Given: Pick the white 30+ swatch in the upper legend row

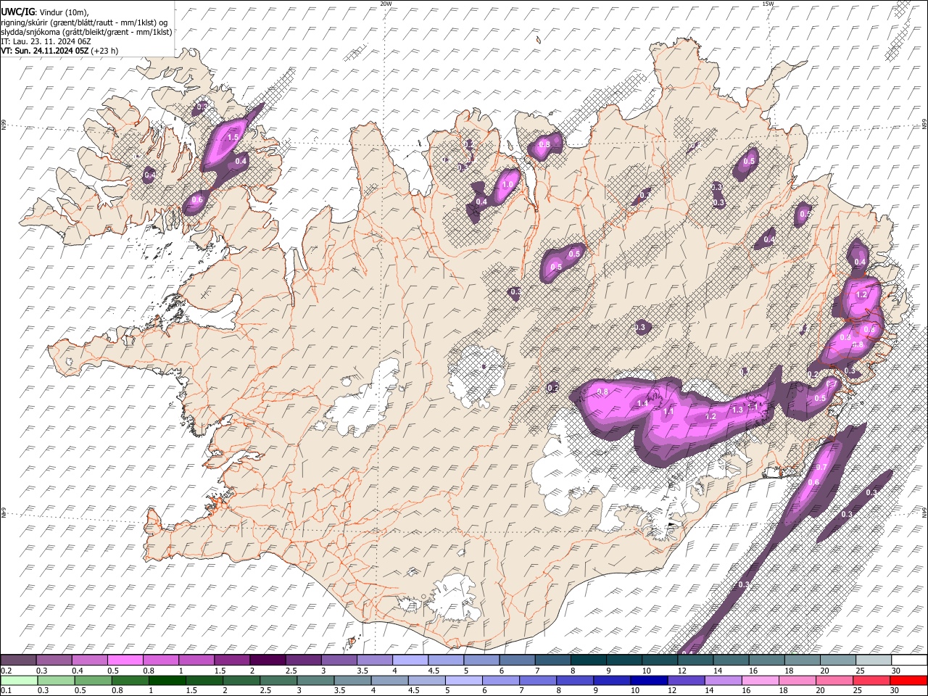Looking at the screenshot, I should click(x=909, y=660).
